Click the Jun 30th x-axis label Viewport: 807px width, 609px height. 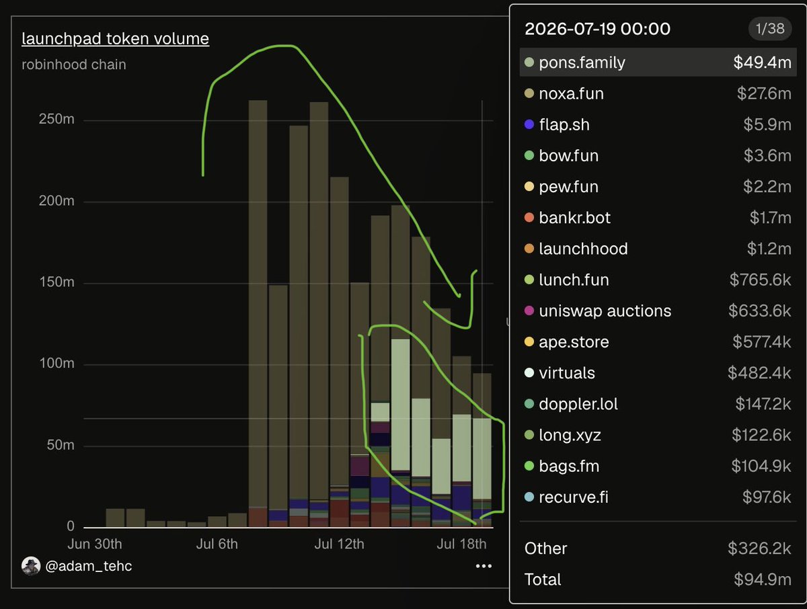pos(95,543)
